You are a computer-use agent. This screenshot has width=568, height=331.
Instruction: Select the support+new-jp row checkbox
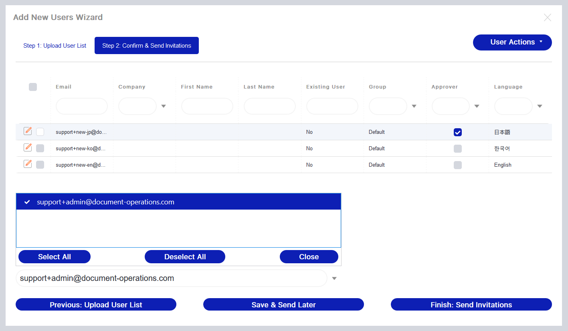[x=40, y=132]
